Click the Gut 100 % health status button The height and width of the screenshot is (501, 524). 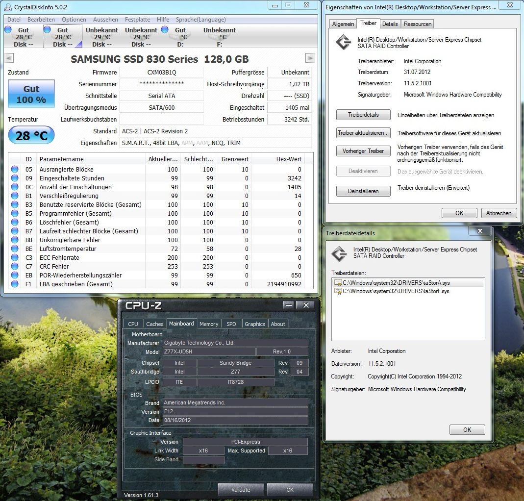point(31,94)
